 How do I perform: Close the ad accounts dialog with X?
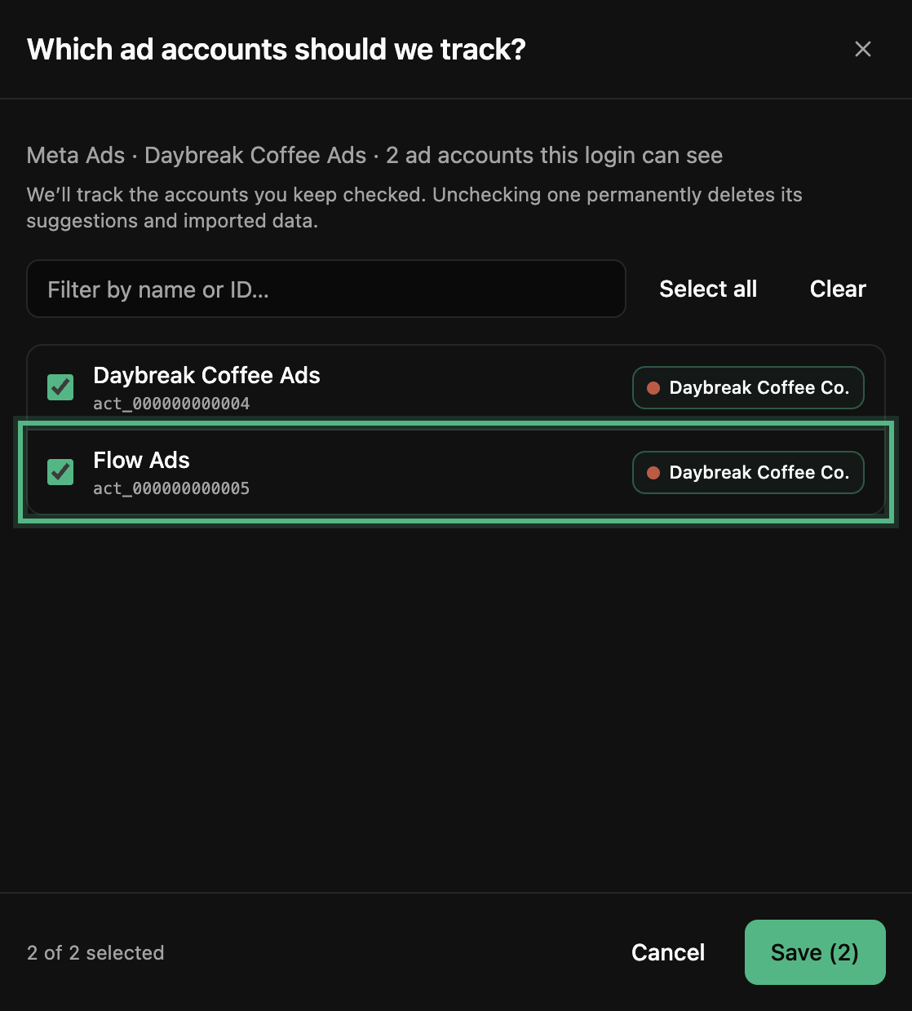click(863, 49)
